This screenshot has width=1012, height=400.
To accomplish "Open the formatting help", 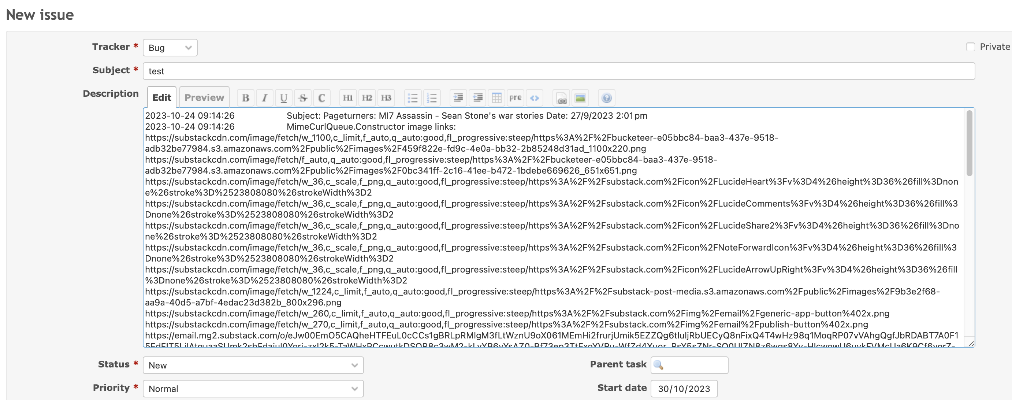I will [x=607, y=97].
